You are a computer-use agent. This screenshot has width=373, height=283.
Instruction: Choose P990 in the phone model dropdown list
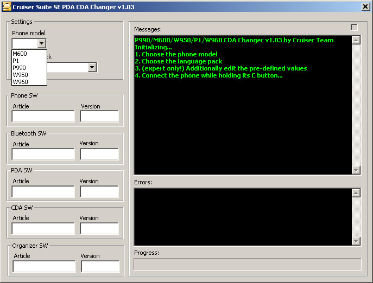(x=29, y=68)
